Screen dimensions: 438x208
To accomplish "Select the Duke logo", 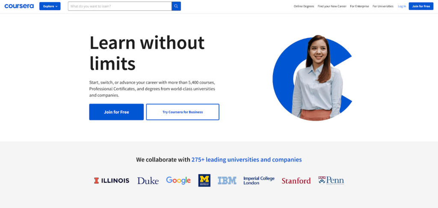I will [148, 181].
